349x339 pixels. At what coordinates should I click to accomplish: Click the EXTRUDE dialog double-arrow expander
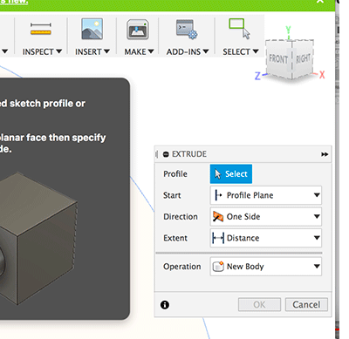[325, 154]
